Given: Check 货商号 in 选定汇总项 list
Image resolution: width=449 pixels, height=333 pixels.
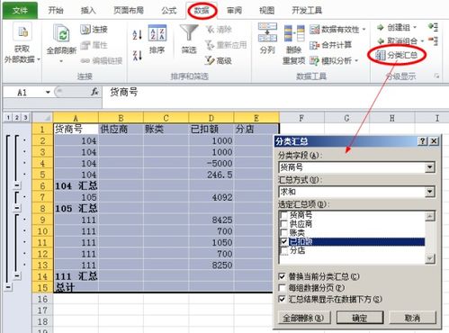Looking at the screenshot, I should 283,215.
